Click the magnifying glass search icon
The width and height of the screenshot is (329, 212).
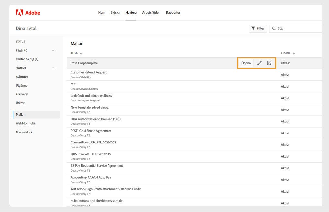click(274, 28)
